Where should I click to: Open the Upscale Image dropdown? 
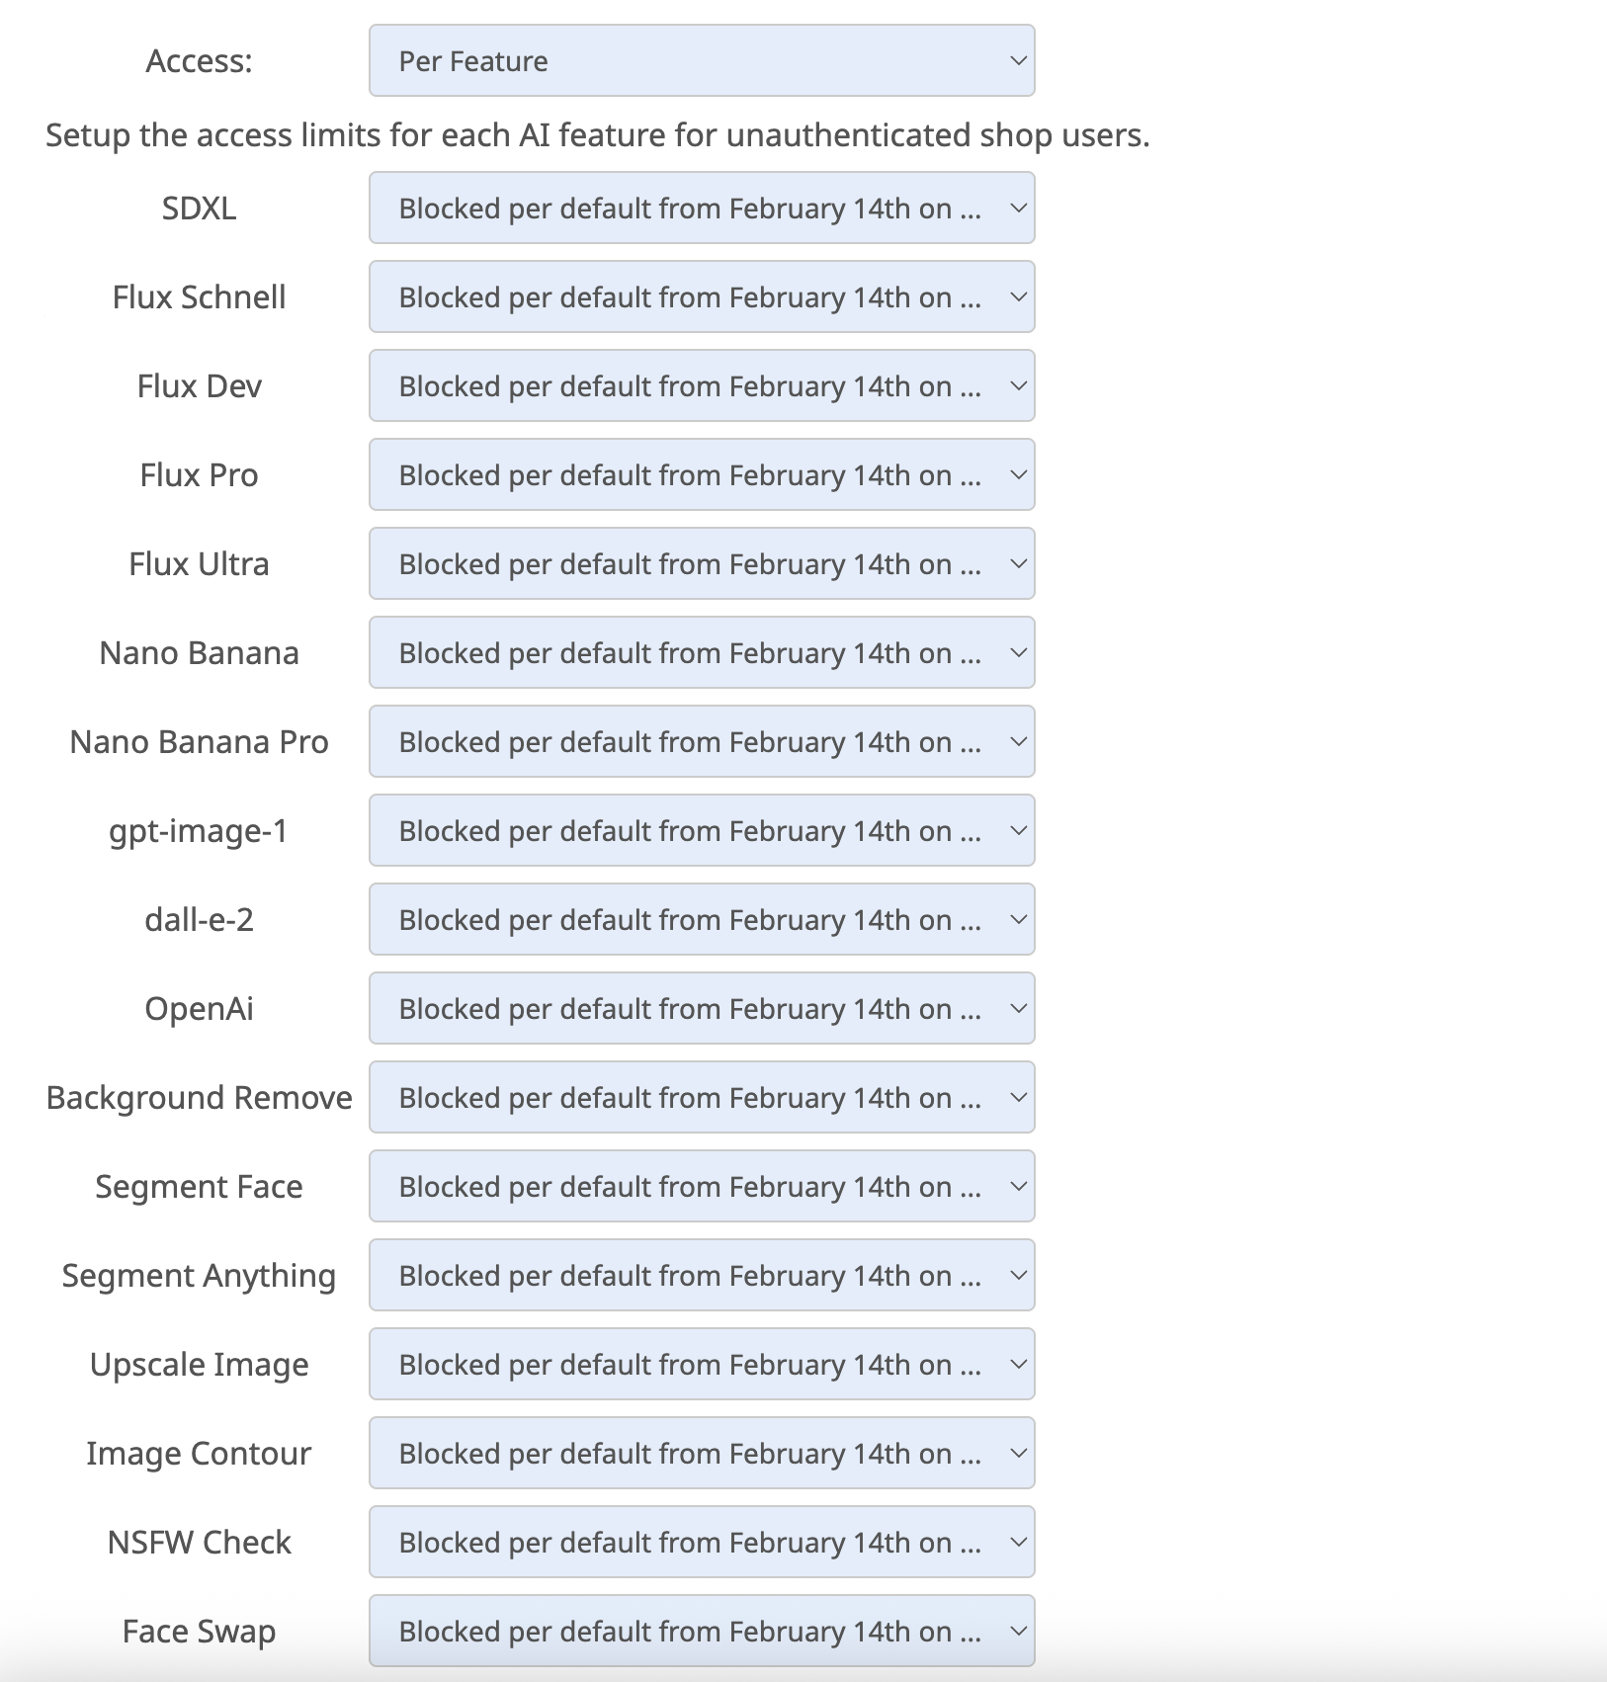pos(702,1364)
